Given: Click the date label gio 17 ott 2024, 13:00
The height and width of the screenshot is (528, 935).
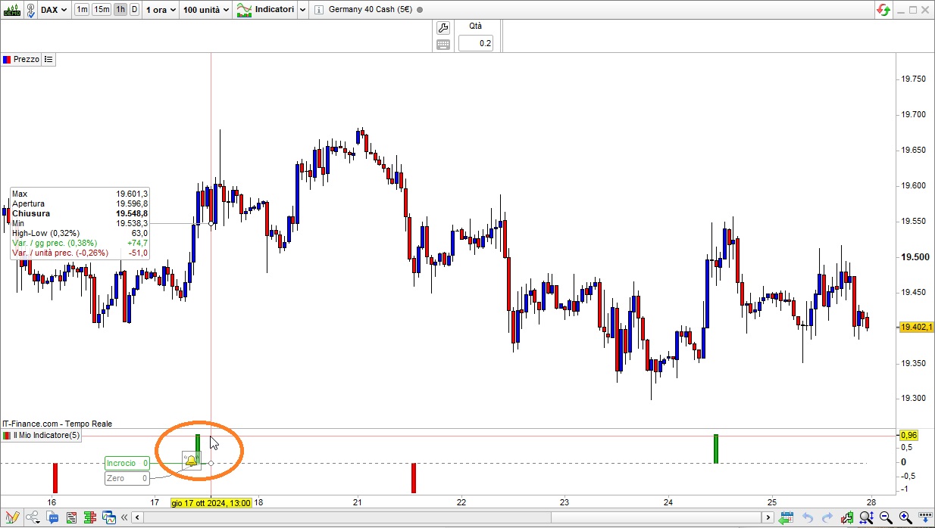Looking at the screenshot, I should click(x=211, y=502).
